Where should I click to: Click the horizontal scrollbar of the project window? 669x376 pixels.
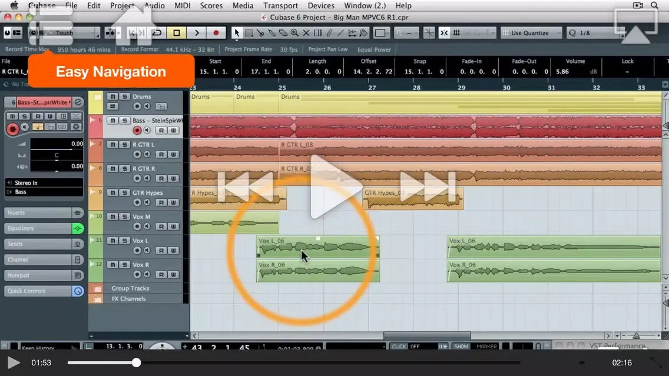click(426, 336)
